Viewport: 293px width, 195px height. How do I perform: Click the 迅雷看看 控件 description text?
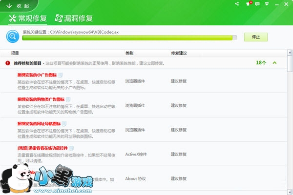(x=66, y=158)
